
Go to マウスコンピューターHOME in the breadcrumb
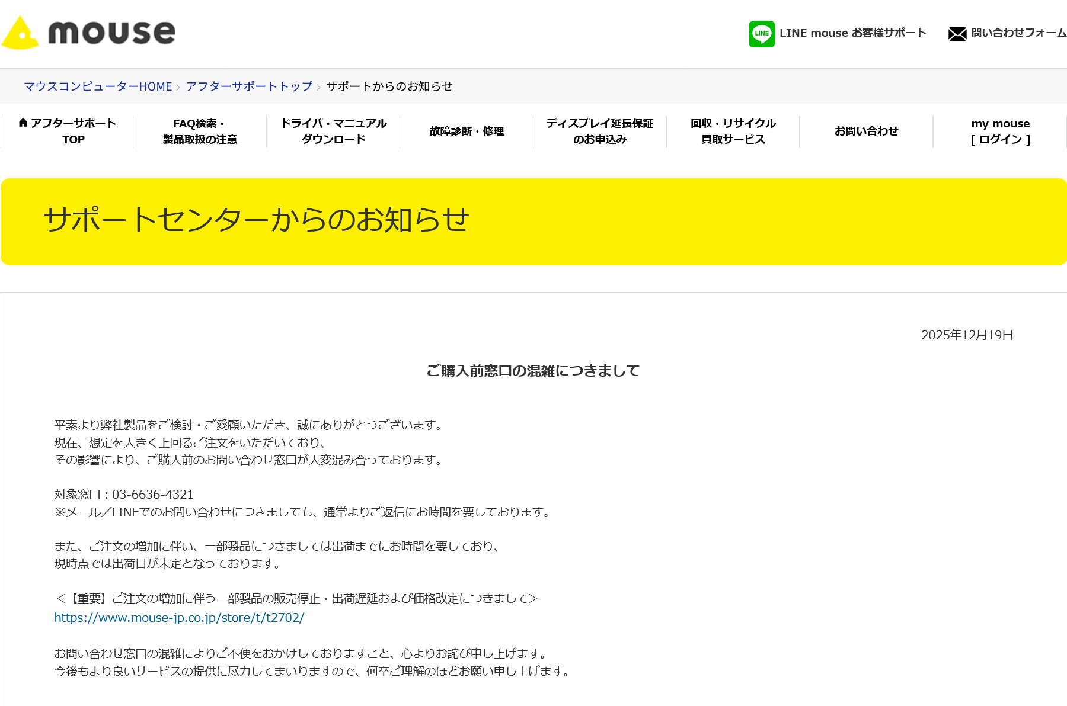(x=98, y=86)
